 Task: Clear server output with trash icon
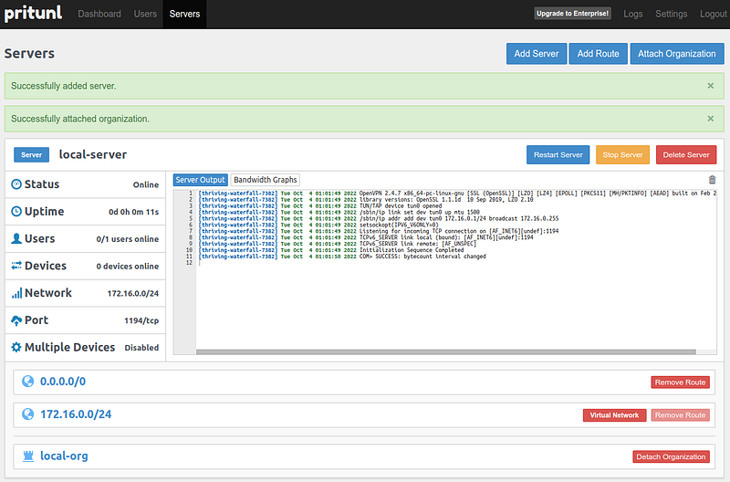pyautogui.click(x=712, y=180)
